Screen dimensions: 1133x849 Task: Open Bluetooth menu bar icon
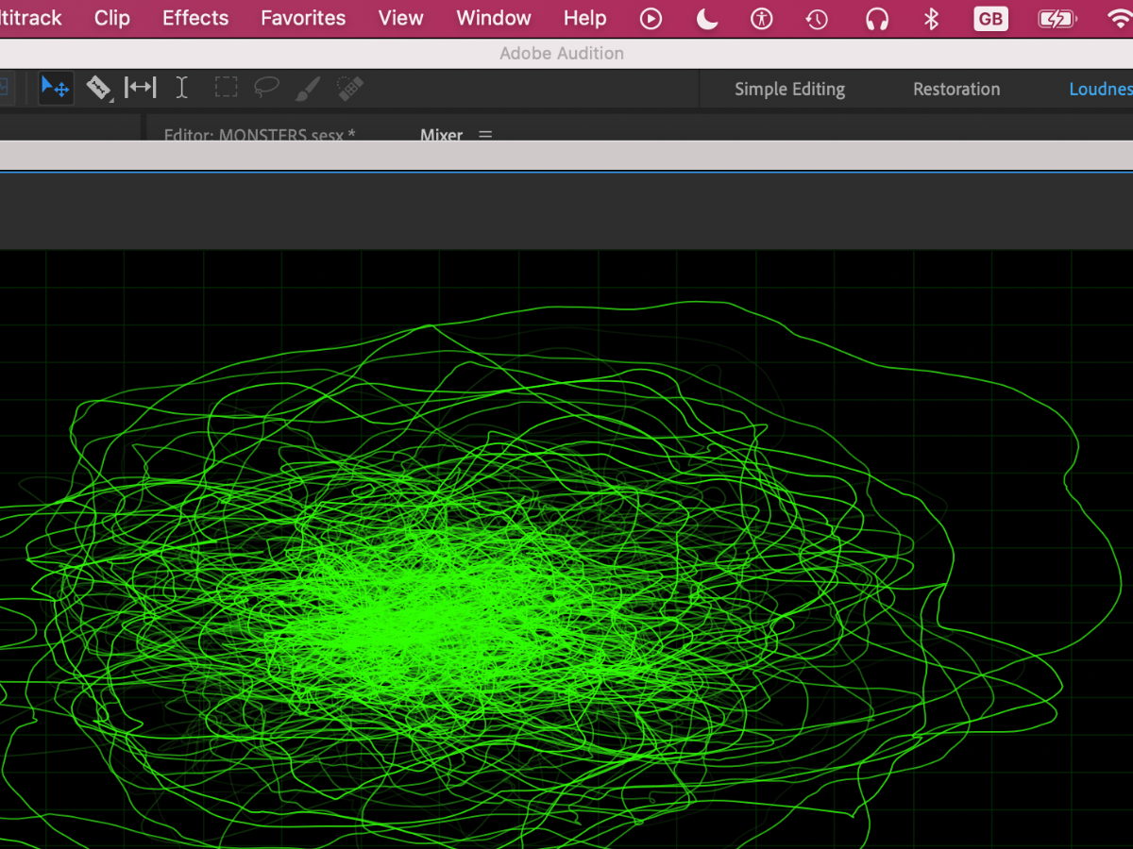pyautogui.click(x=931, y=19)
